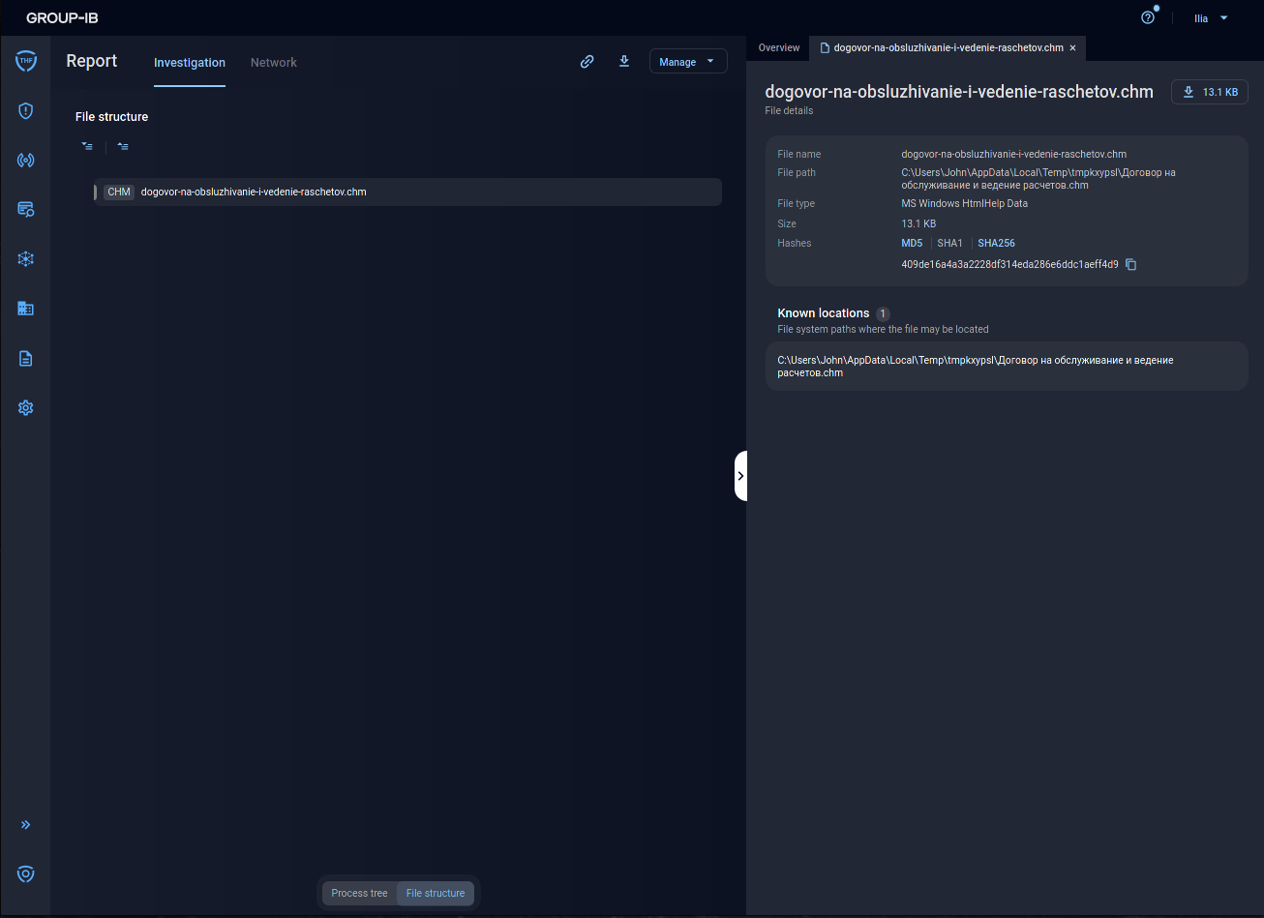Collapse the left sidebar with double arrows
This screenshot has width=1264, height=918.
click(x=25, y=824)
